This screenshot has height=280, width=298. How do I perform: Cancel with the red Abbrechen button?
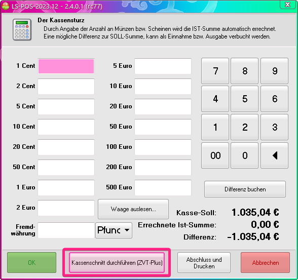[x=266, y=263]
